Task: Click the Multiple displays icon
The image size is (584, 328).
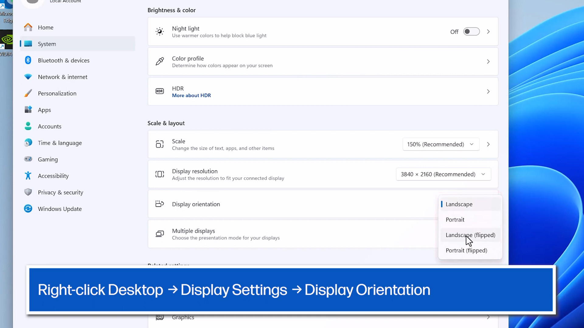Action: 160,234
